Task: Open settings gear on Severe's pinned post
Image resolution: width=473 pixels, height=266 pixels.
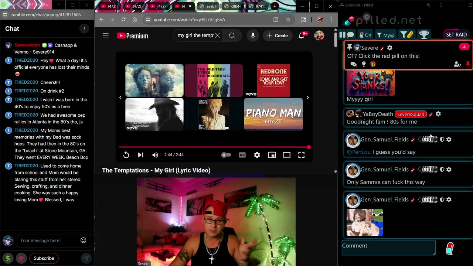Action: click(x=389, y=48)
